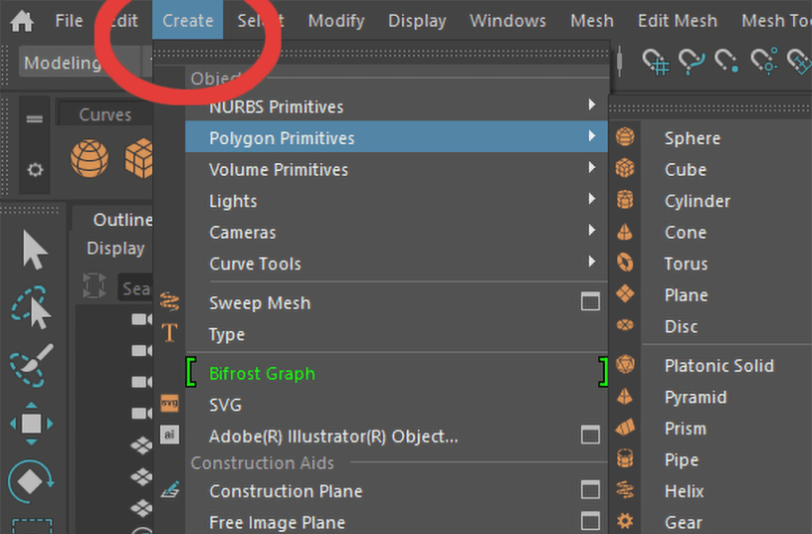Open the Mesh menu
This screenshot has height=534, width=812.
(591, 21)
